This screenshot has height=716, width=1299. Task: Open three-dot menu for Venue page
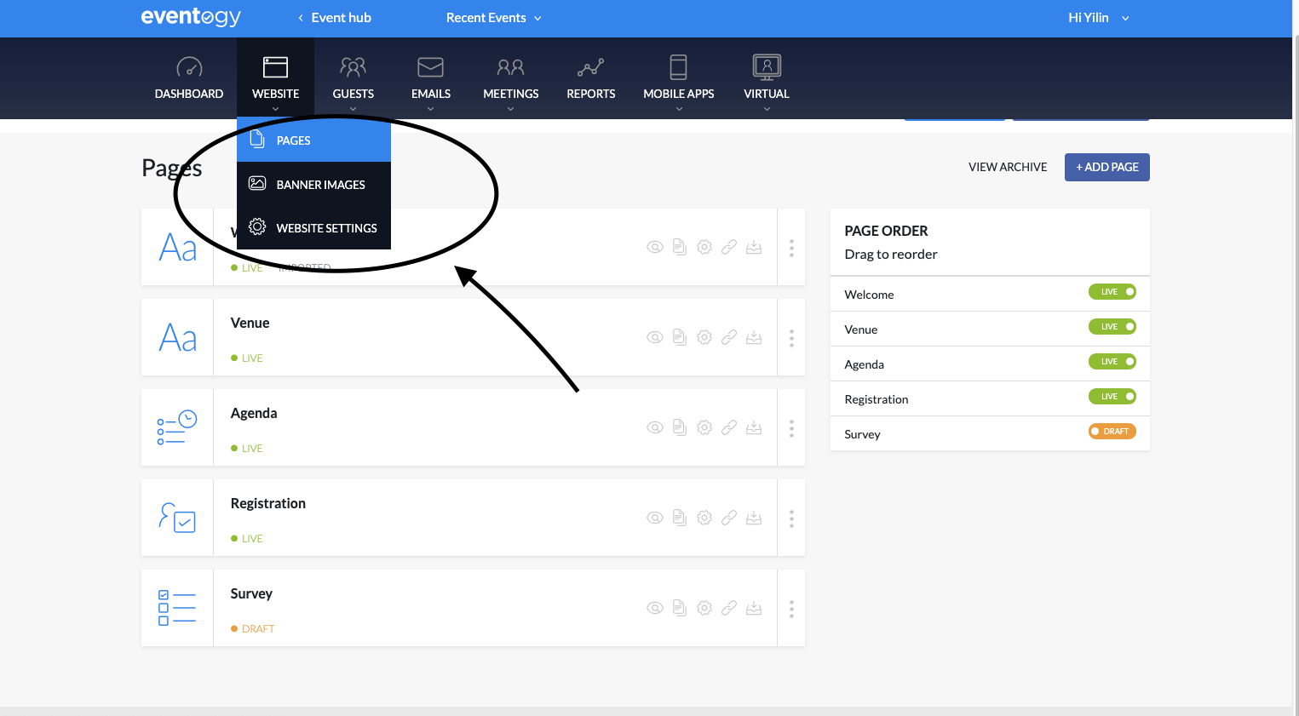coord(791,338)
